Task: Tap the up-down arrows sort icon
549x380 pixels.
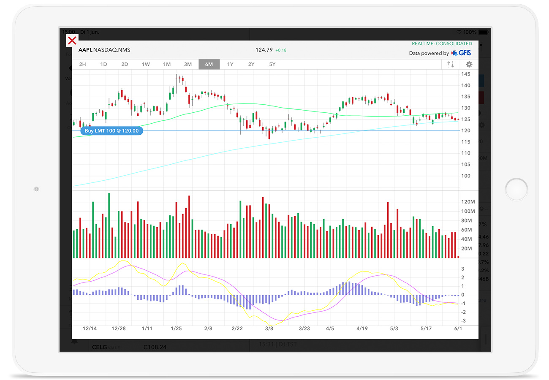Action: [451, 64]
